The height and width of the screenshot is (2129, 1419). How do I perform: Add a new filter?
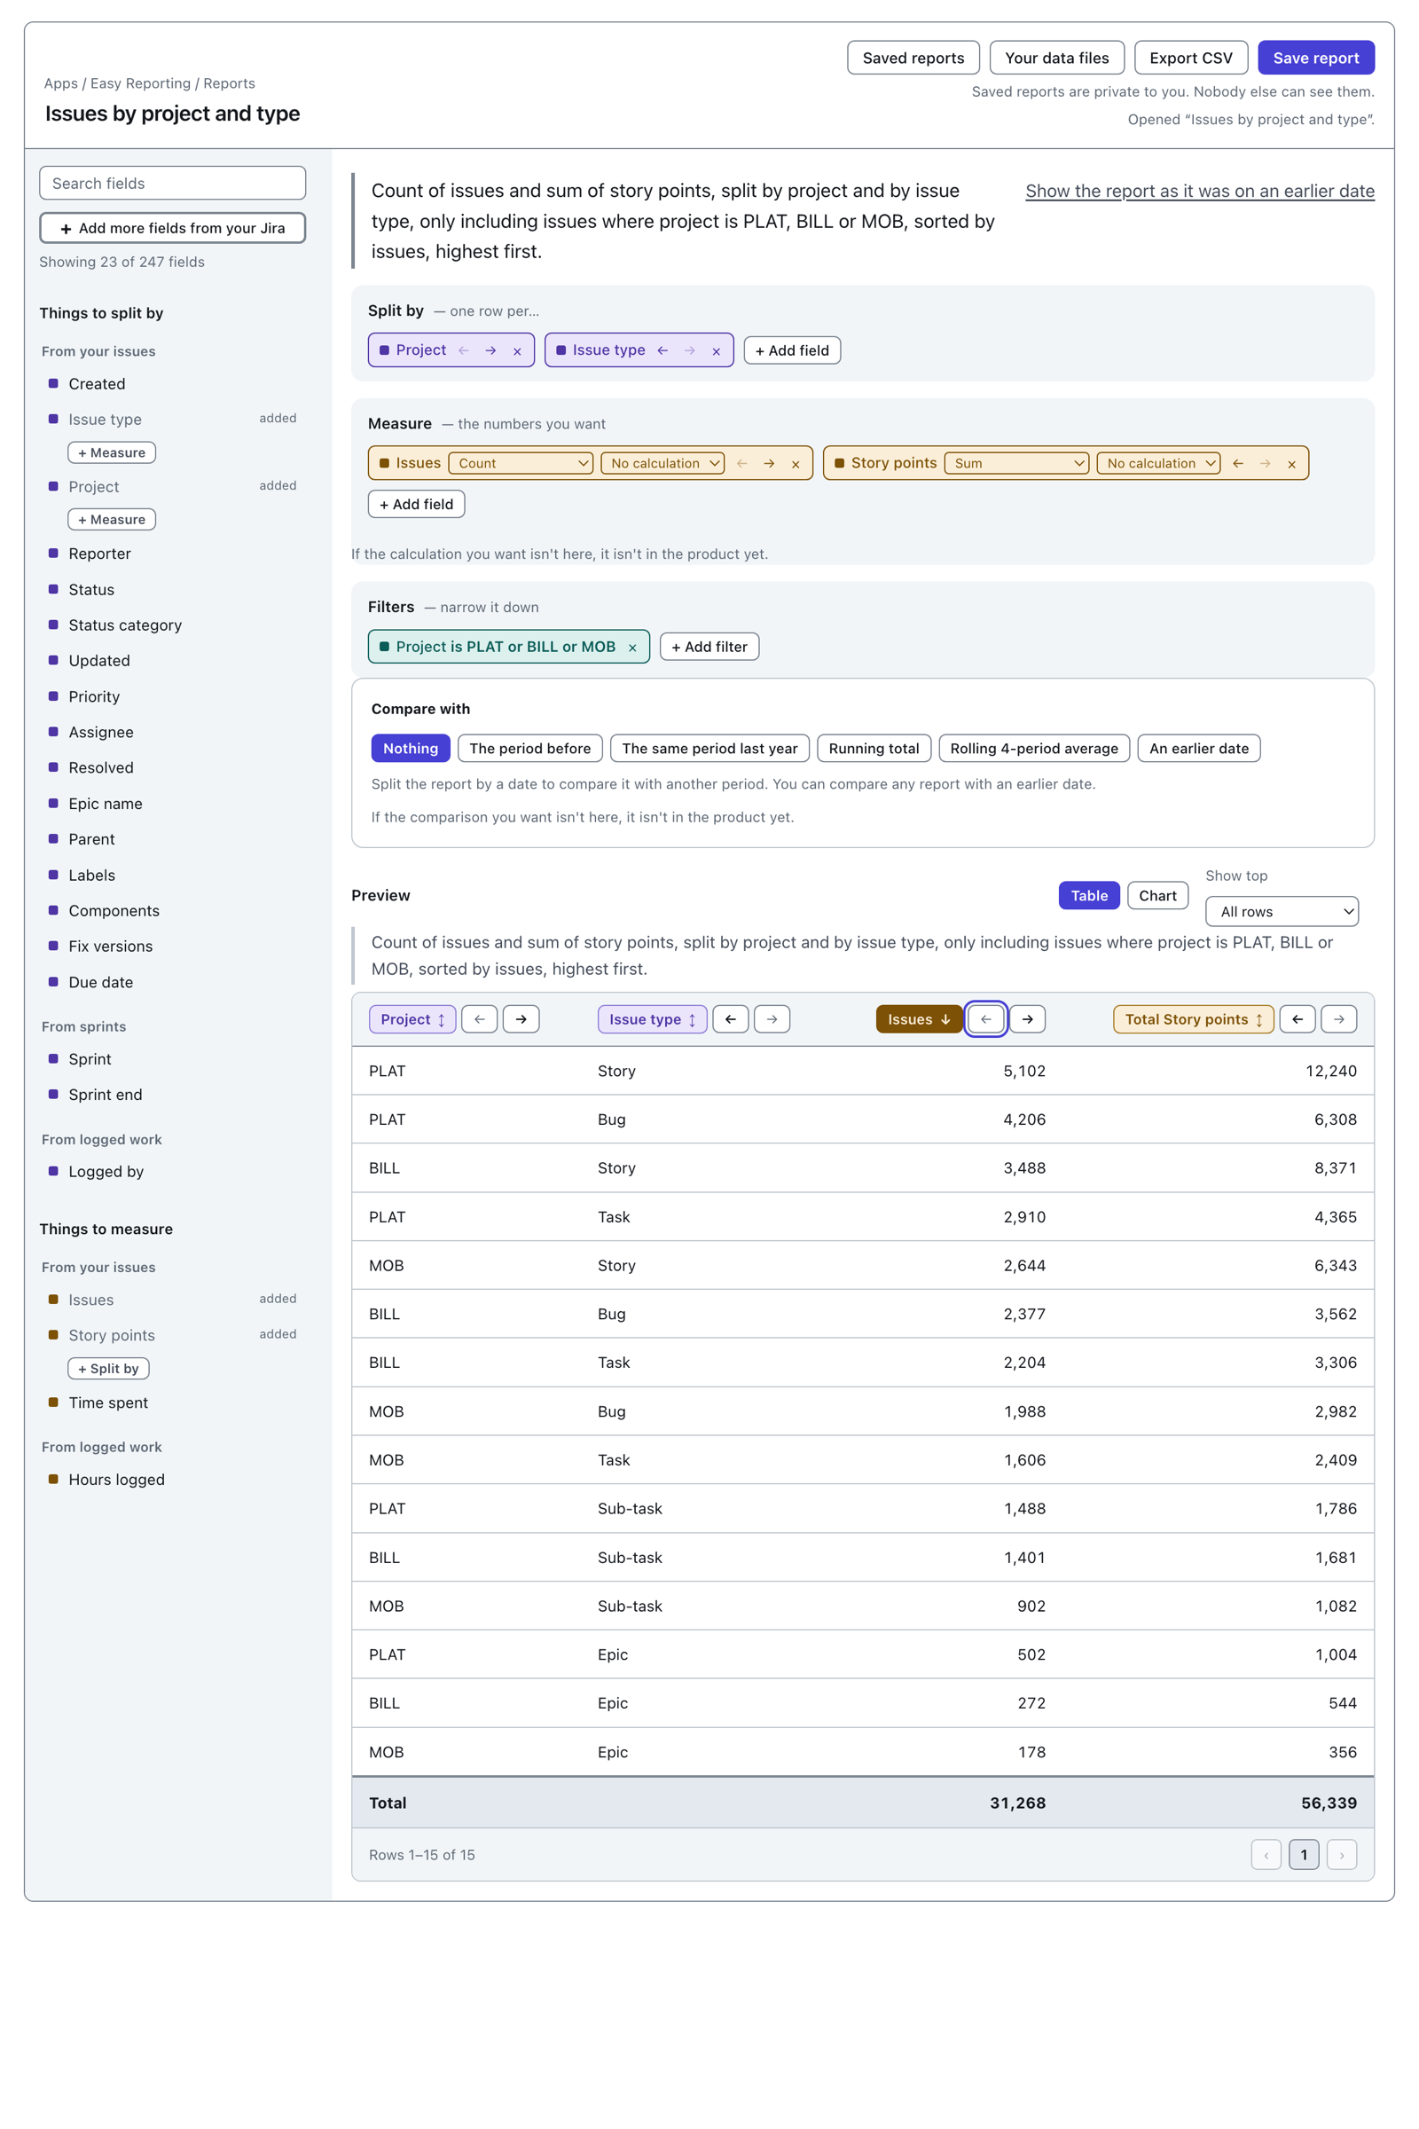(x=709, y=648)
